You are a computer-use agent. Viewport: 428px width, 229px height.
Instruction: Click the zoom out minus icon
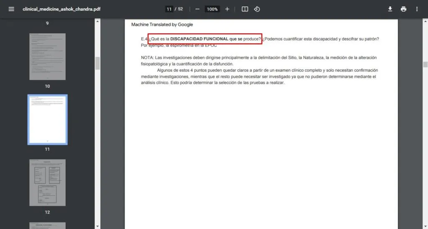click(197, 9)
